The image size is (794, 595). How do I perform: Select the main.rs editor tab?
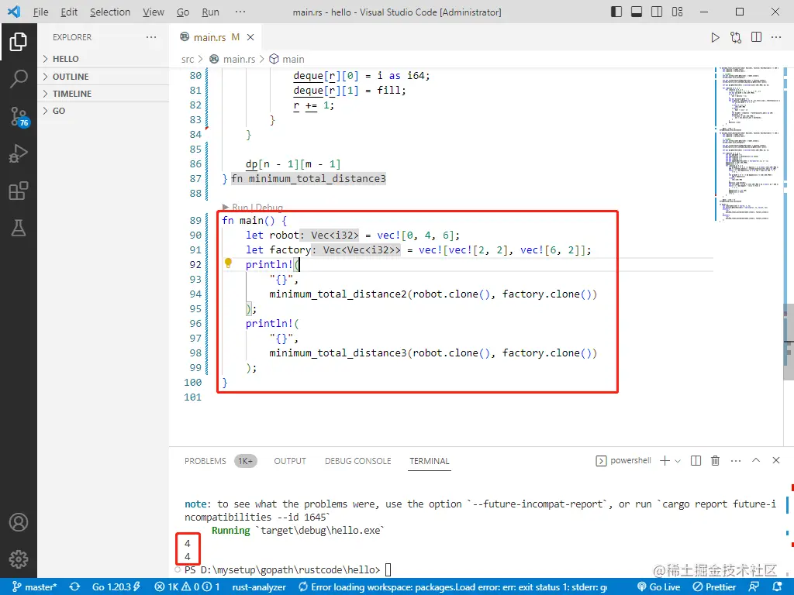(216, 37)
